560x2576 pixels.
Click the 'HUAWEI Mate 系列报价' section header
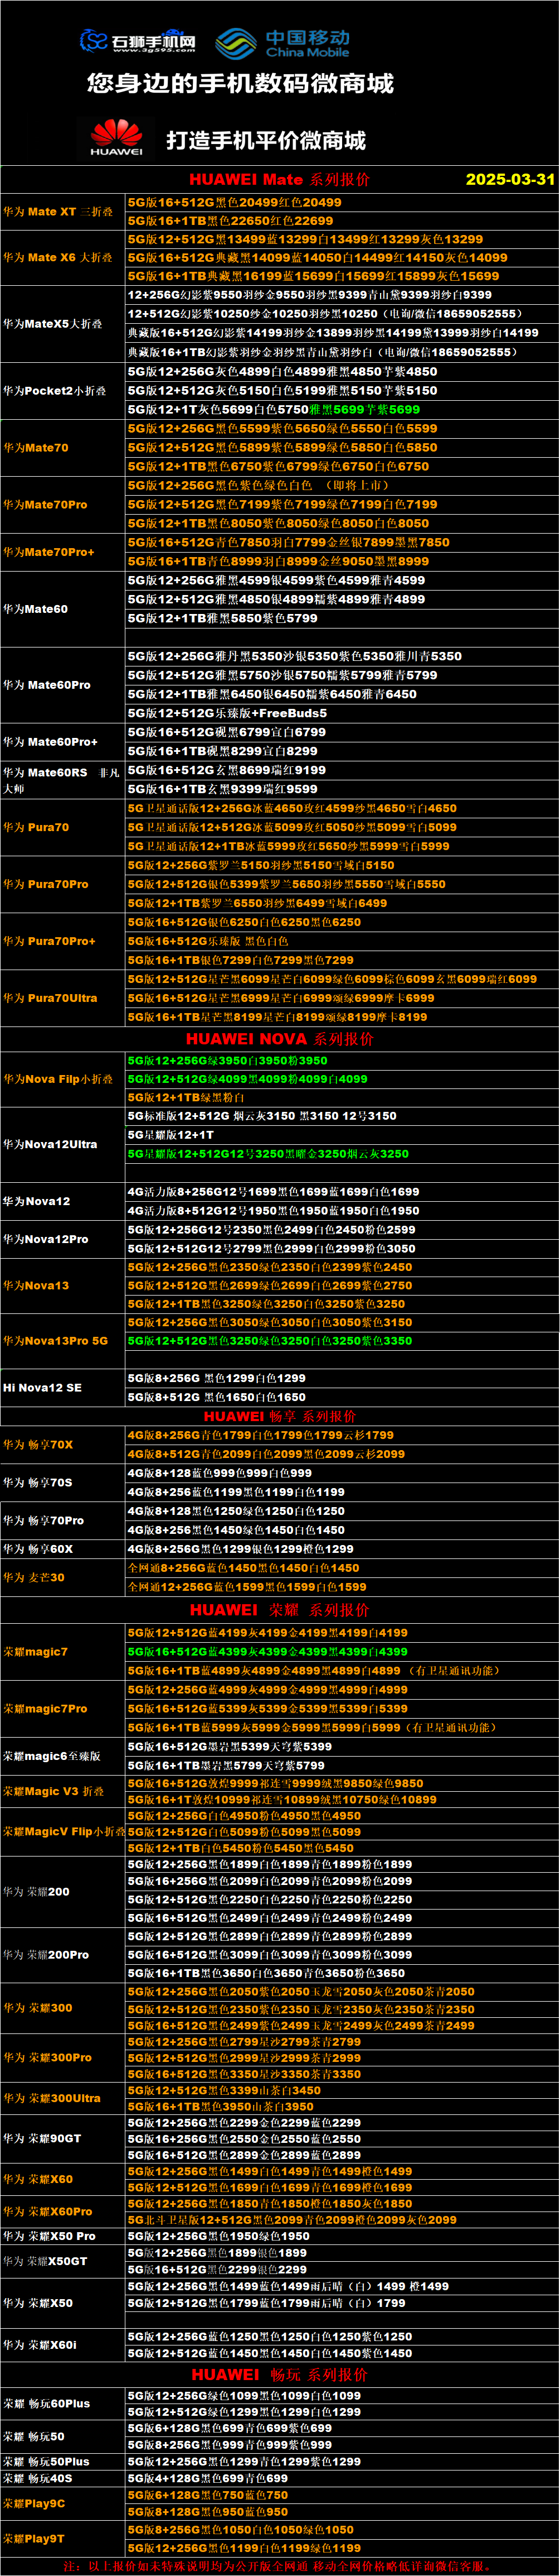point(280,179)
